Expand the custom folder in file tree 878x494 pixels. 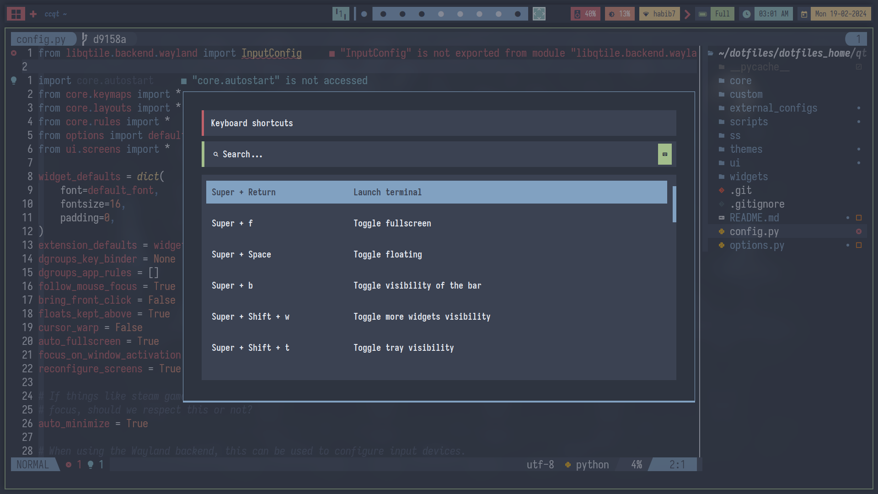[x=746, y=94]
